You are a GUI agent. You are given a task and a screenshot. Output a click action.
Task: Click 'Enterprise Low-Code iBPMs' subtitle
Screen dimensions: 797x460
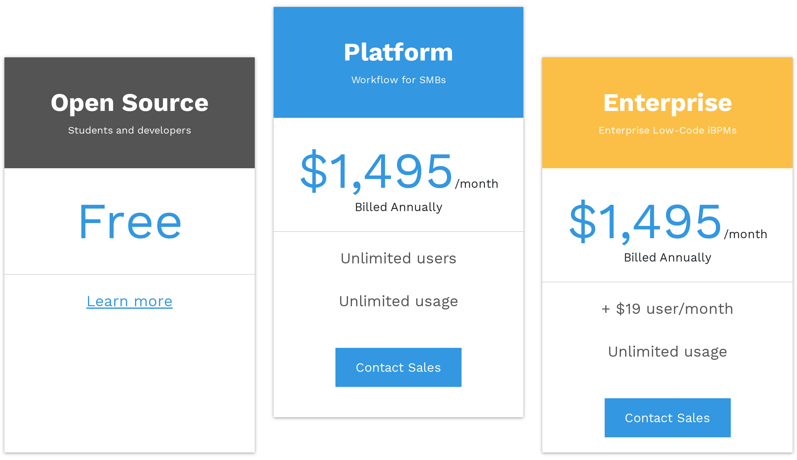(x=667, y=130)
